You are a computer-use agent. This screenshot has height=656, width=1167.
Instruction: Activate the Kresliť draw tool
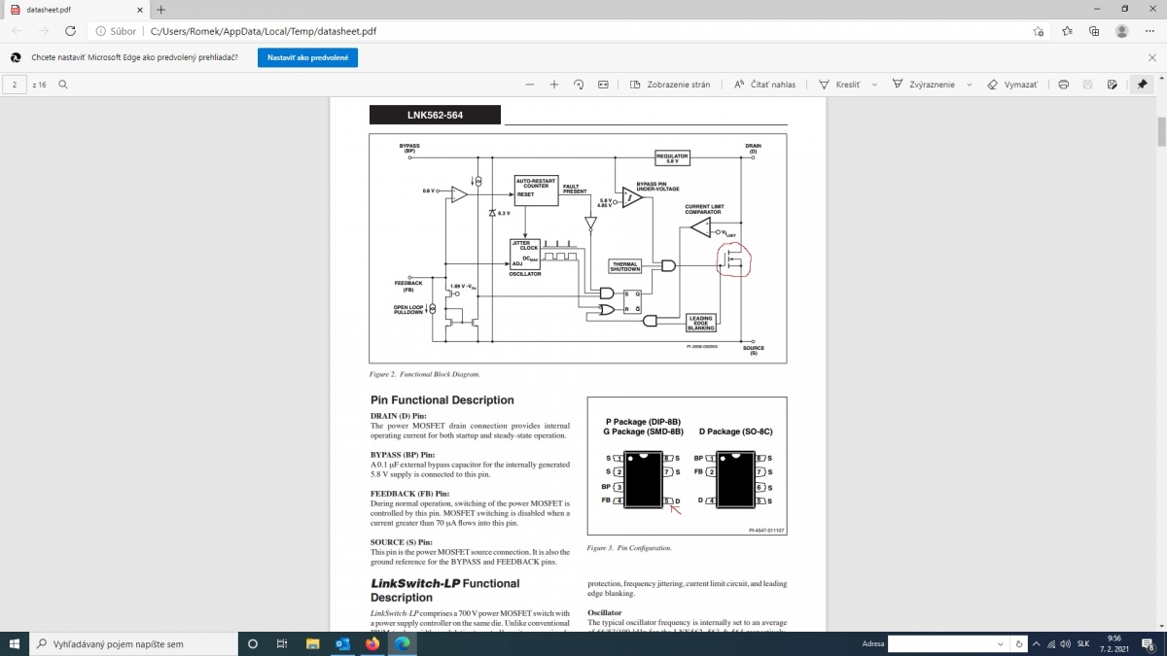point(840,85)
